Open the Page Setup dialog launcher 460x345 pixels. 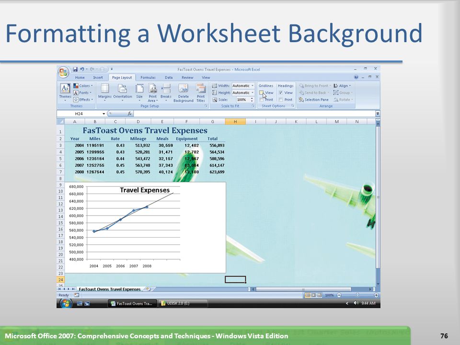pos(206,106)
